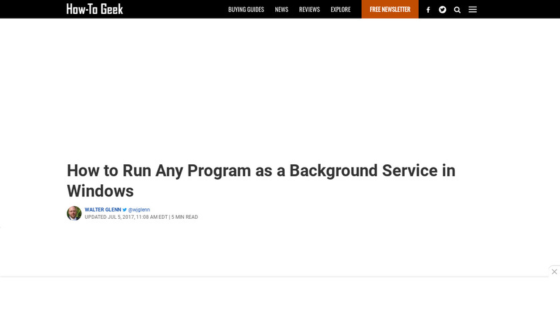Open Walter Glenn author page
560x314 pixels.
(x=103, y=210)
